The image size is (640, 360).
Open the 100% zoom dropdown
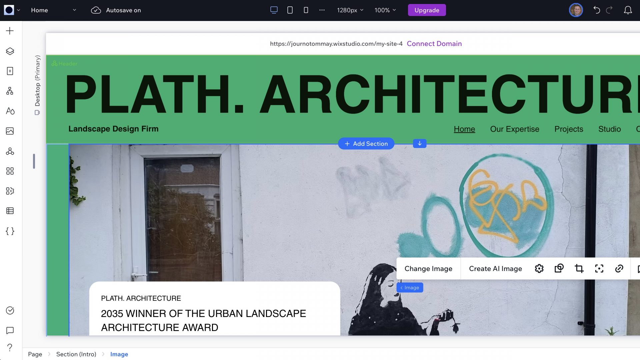pos(385,10)
